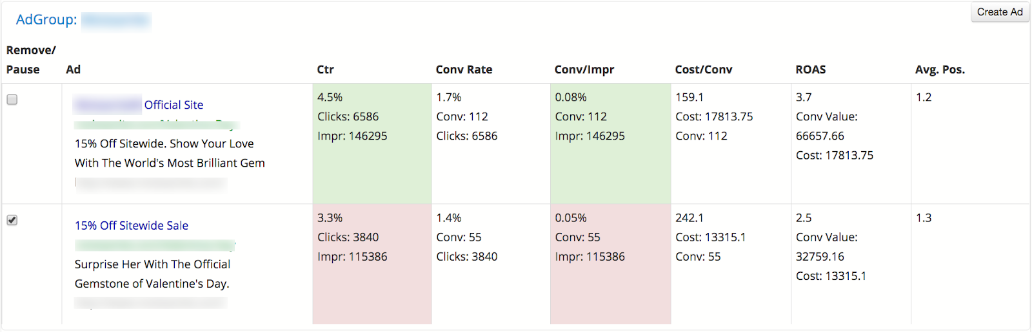The image size is (1032, 332).
Task: Select the green 0.08% Conv/Impr cell
Action: pos(610,143)
